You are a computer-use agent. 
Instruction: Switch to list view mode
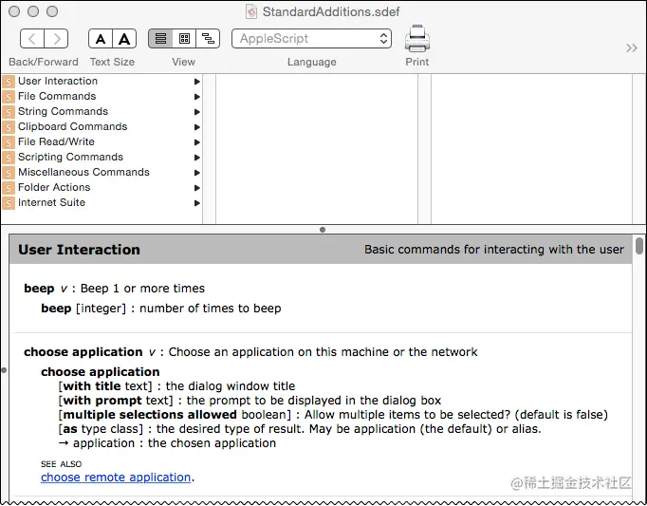160,39
